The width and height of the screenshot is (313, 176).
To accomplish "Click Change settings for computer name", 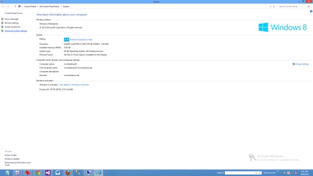I will [302, 64].
